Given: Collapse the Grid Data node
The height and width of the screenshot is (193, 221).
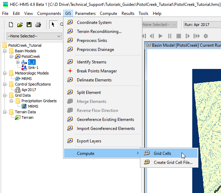Looking at the screenshot, I should (5, 95).
